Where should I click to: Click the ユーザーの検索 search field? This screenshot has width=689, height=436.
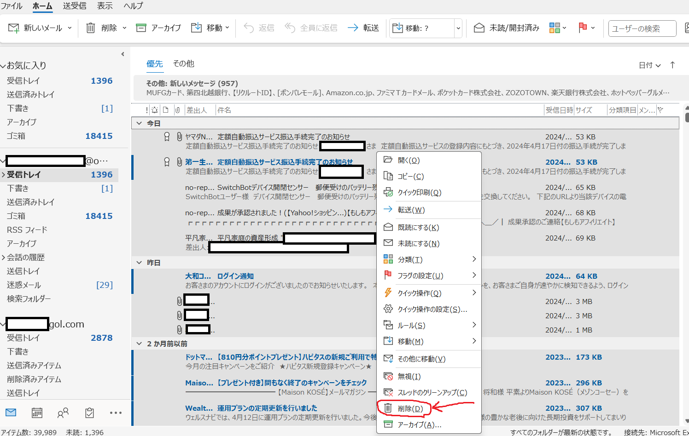pos(642,28)
